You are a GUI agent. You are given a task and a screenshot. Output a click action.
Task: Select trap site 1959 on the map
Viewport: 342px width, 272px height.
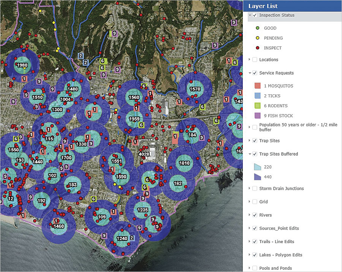[134, 119]
